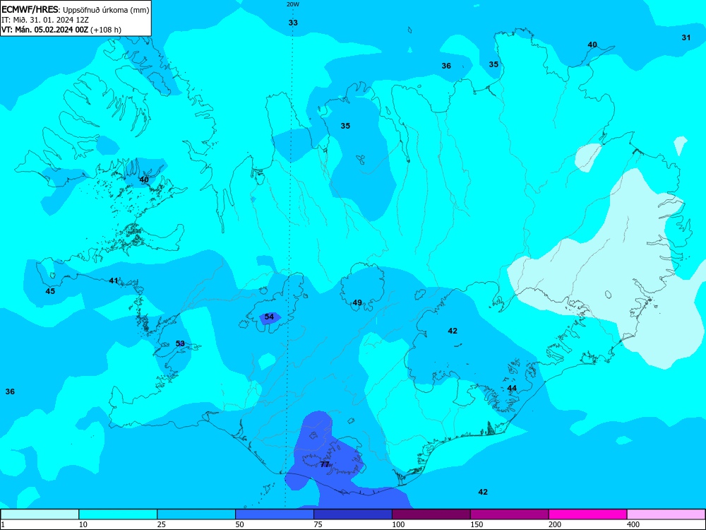
Task: Click the 150–200 mm magenta legend swatch
Action: coord(510,514)
